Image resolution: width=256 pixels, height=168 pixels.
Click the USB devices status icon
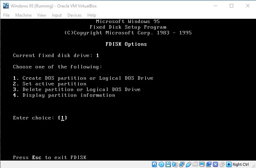click(188, 164)
